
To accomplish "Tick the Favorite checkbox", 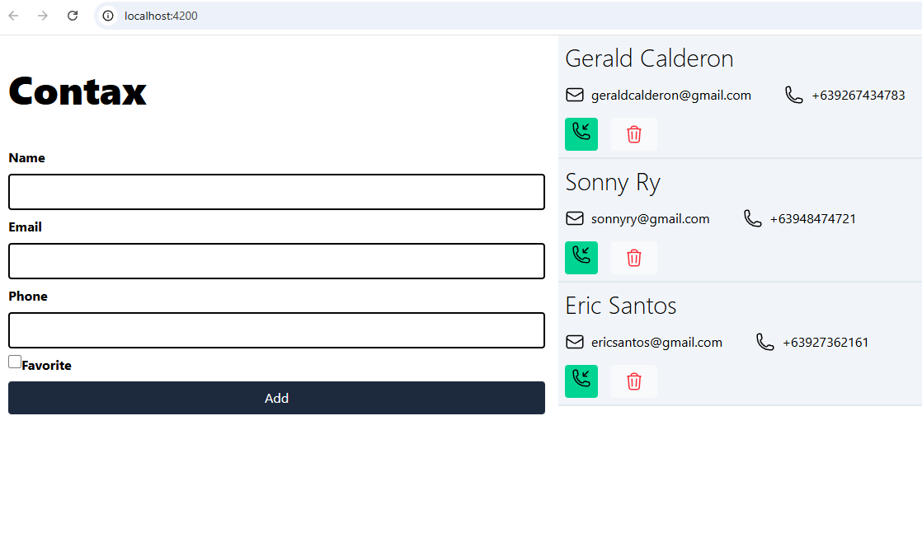I will pyautogui.click(x=15, y=362).
